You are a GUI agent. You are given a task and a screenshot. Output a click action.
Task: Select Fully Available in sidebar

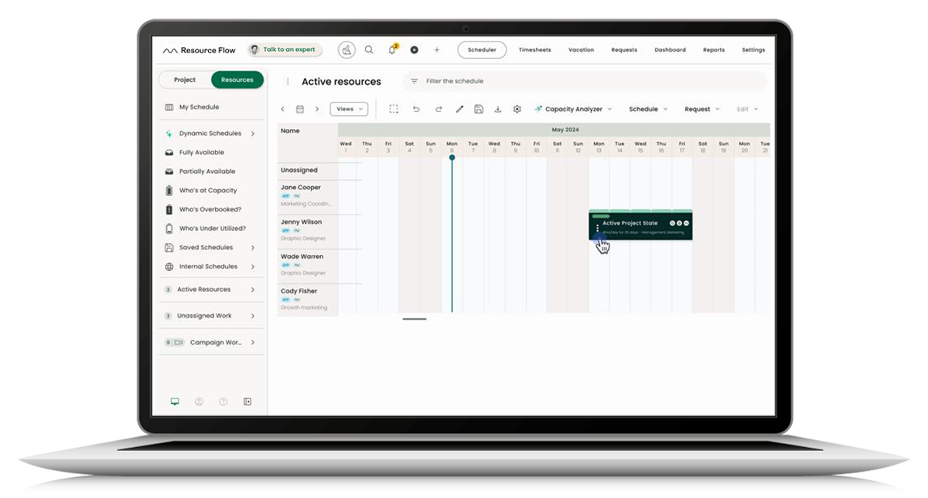pyautogui.click(x=201, y=153)
